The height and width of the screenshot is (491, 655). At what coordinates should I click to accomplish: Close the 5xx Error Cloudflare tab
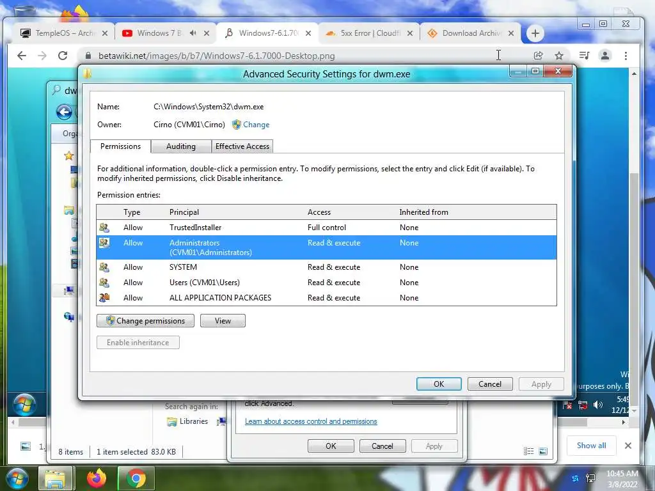point(410,33)
